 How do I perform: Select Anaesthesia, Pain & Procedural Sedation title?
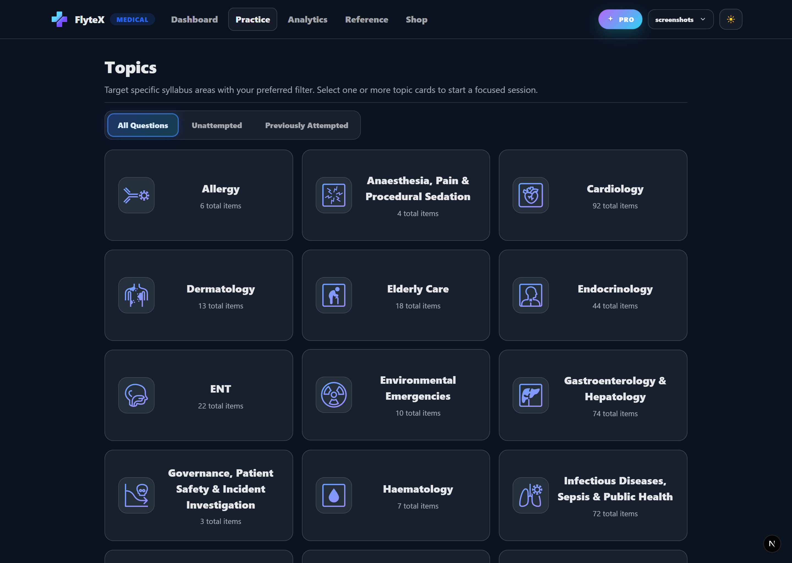418,189
